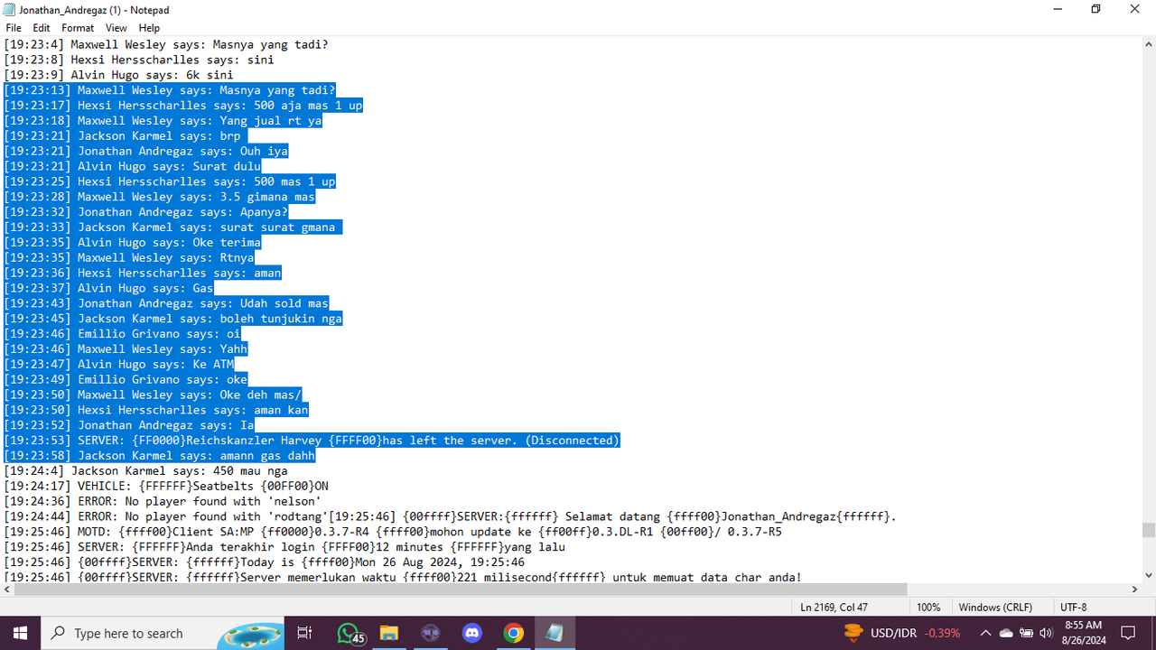The width and height of the screenshot is (1156, 650).
Task: Click line 'Hexsi Hersscharlles says: 500 aja mas 1 up'
Action: (x=183, y=106)
